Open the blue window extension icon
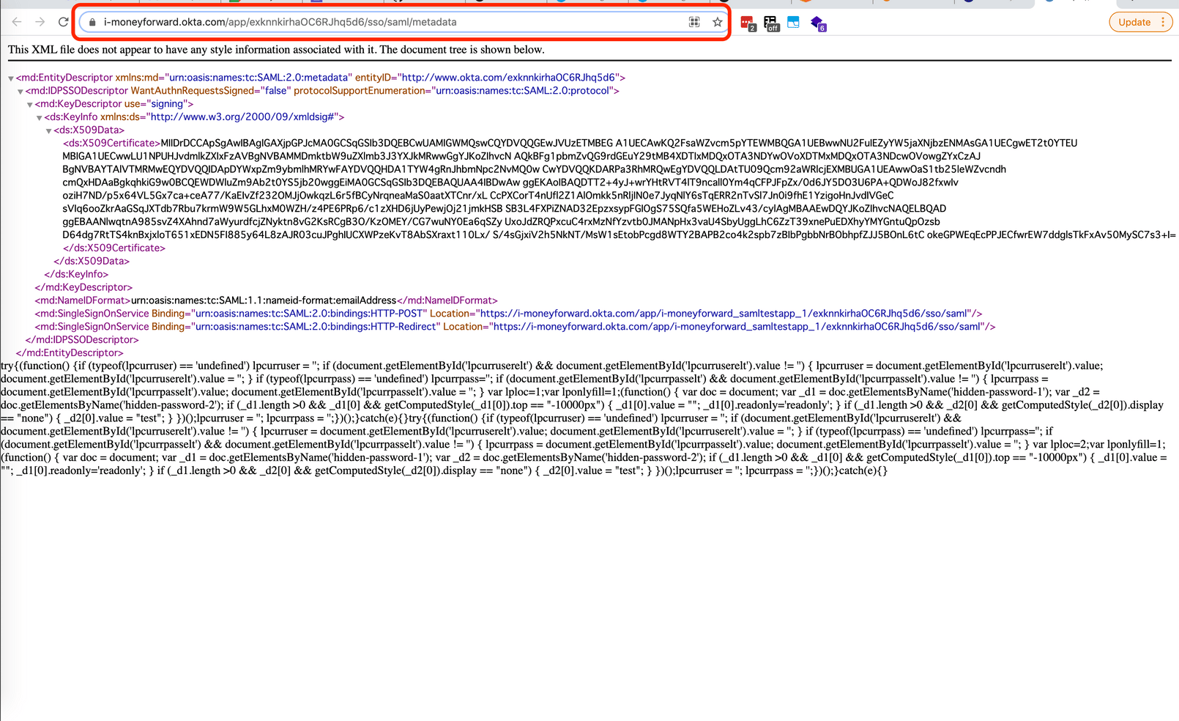The height and width of the screenshot is (721, 1179). point(793,23)
